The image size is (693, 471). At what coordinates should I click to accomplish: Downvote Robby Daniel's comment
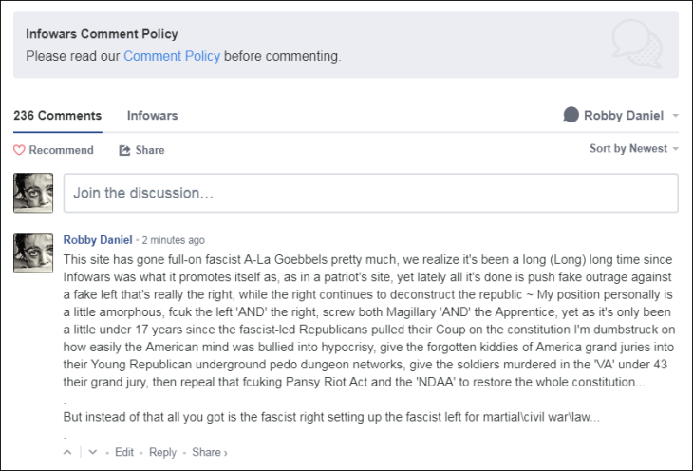[x=94, y=453]
